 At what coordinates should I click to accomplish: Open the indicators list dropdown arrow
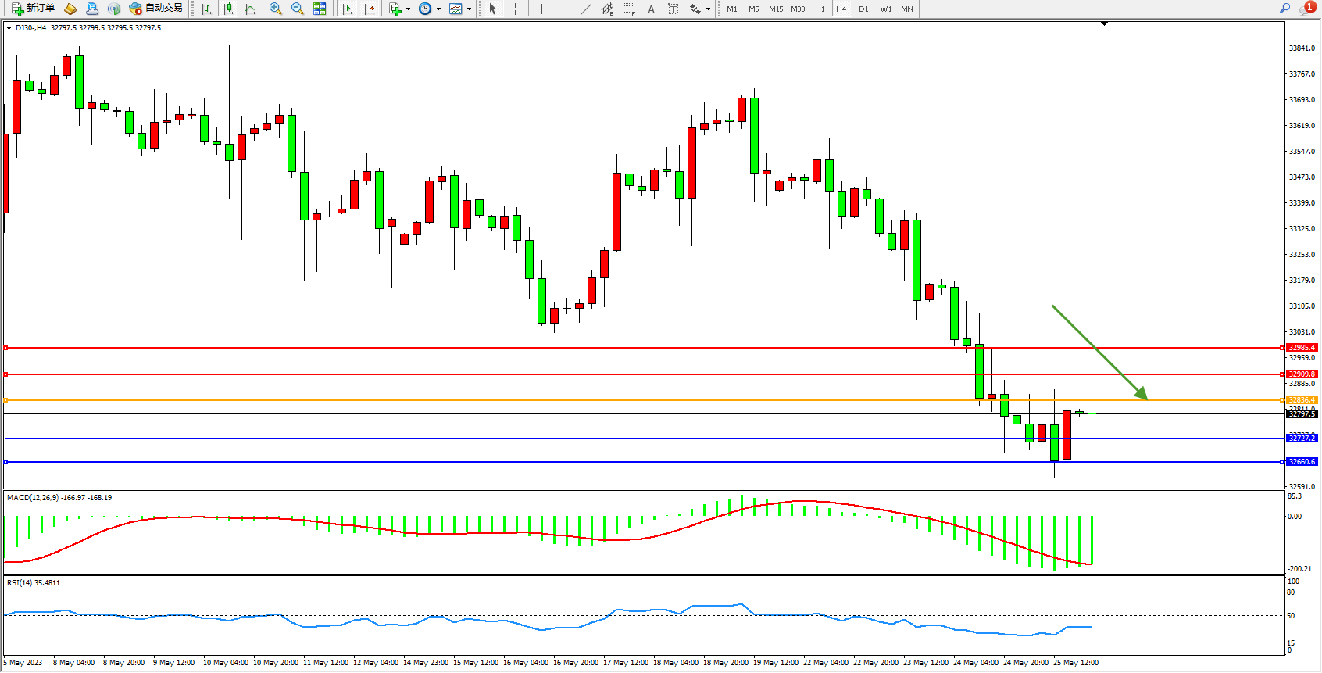point(408,9)
